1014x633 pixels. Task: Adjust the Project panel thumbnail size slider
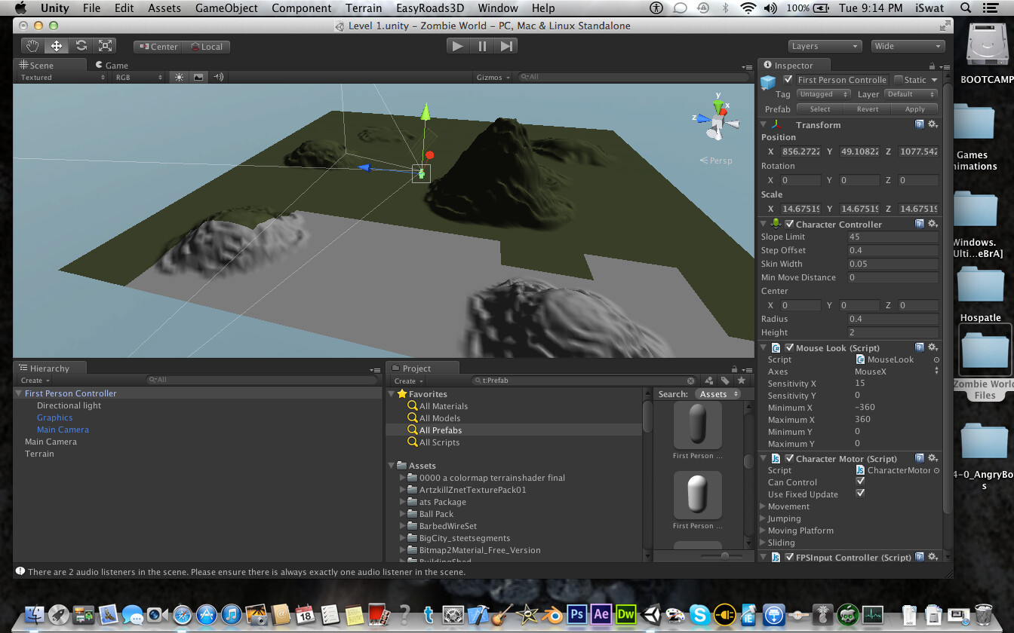[724, 555]
